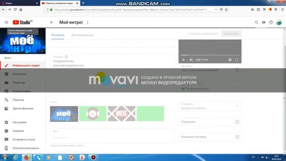Open Bandicam recorder taskbar icon
This screenshot has width=286, height=161.
pyautogui.click(x=93, y=157)
